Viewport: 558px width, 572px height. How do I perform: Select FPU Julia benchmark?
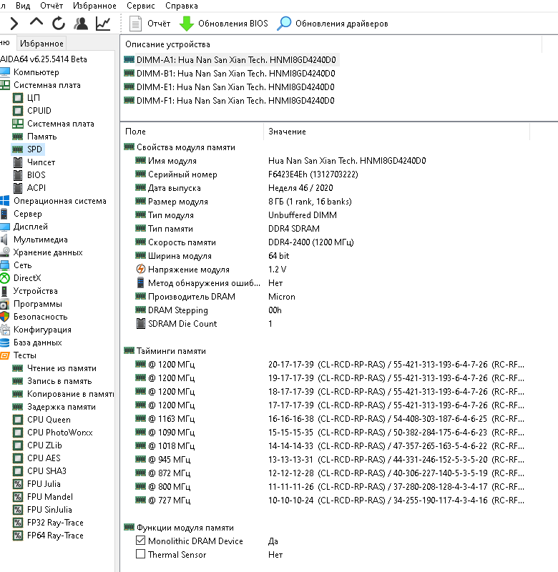pyautogui.click(x=44, y=484)
